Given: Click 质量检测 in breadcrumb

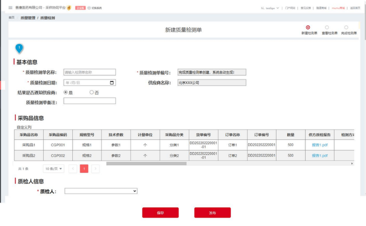Looking at the screenshot, I should [48, 18].
